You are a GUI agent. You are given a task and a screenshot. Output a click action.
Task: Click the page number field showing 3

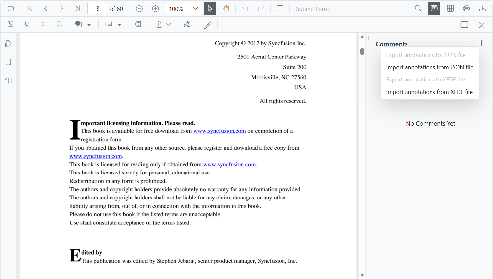click(x=98, y=9)
